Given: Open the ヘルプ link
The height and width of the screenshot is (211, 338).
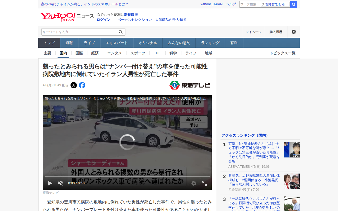Looking at the screenshot, I should tap(231, 4).
